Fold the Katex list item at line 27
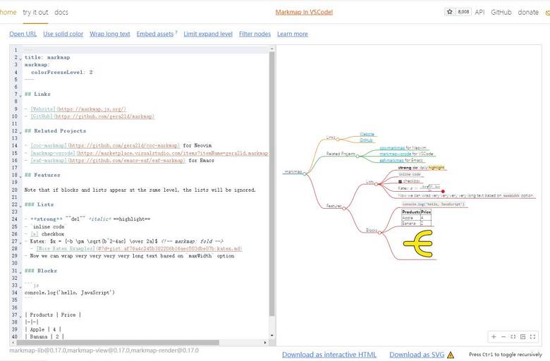 point(20,243)
